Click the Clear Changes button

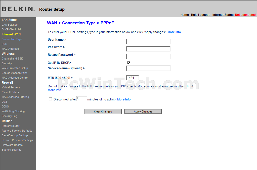tap(103, 111)
